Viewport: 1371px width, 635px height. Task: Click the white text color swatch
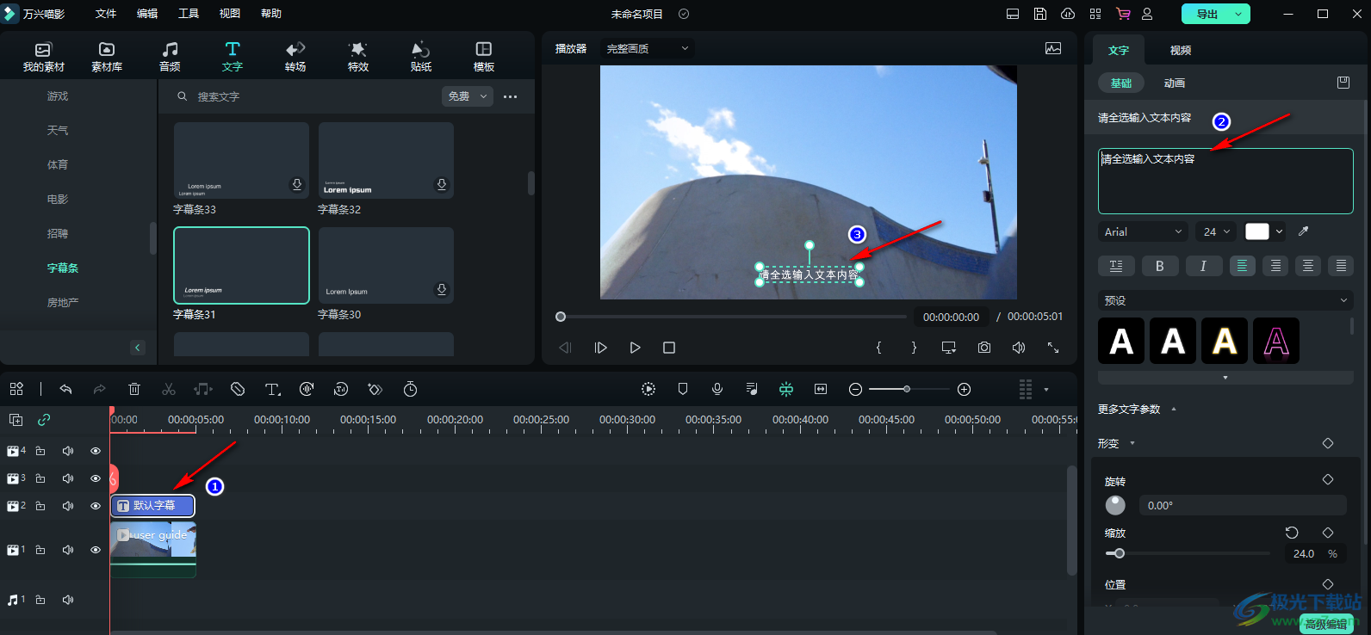click(1257, 231)
